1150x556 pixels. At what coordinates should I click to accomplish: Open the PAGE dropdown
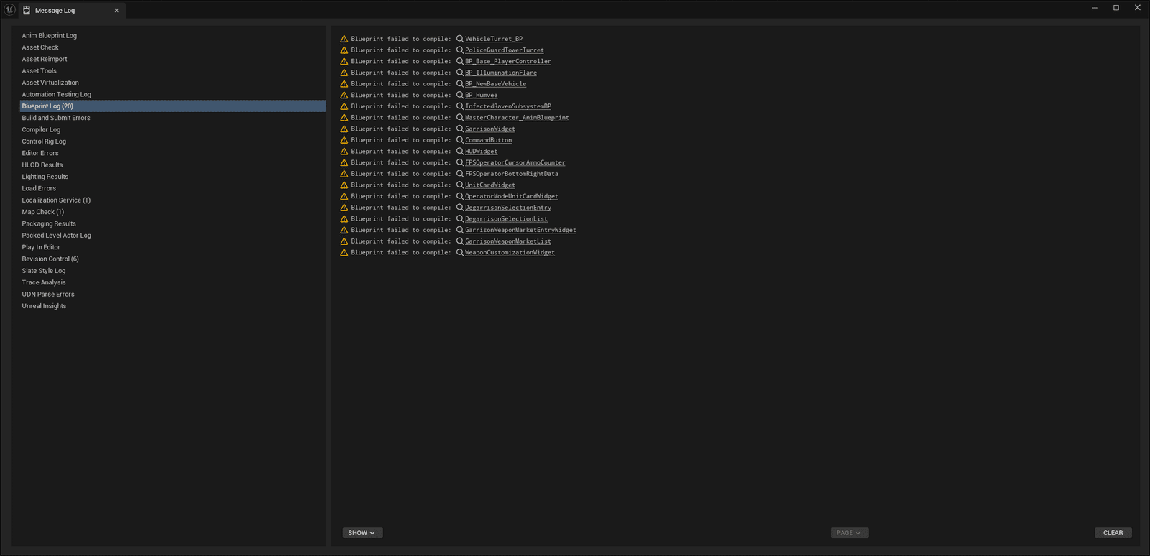point(850,533)
